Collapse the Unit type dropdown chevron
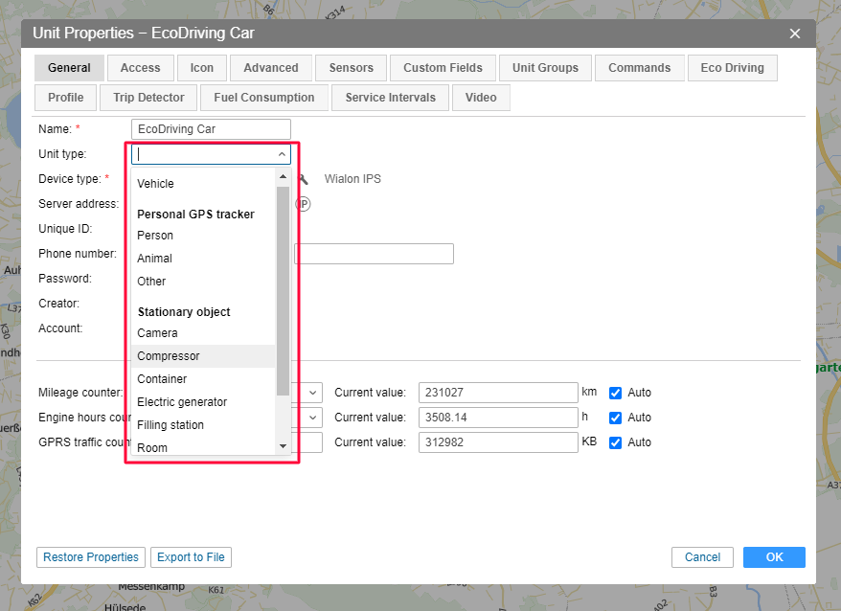The image size is (841, 611). pyautogui.click(x=282, y=154)
